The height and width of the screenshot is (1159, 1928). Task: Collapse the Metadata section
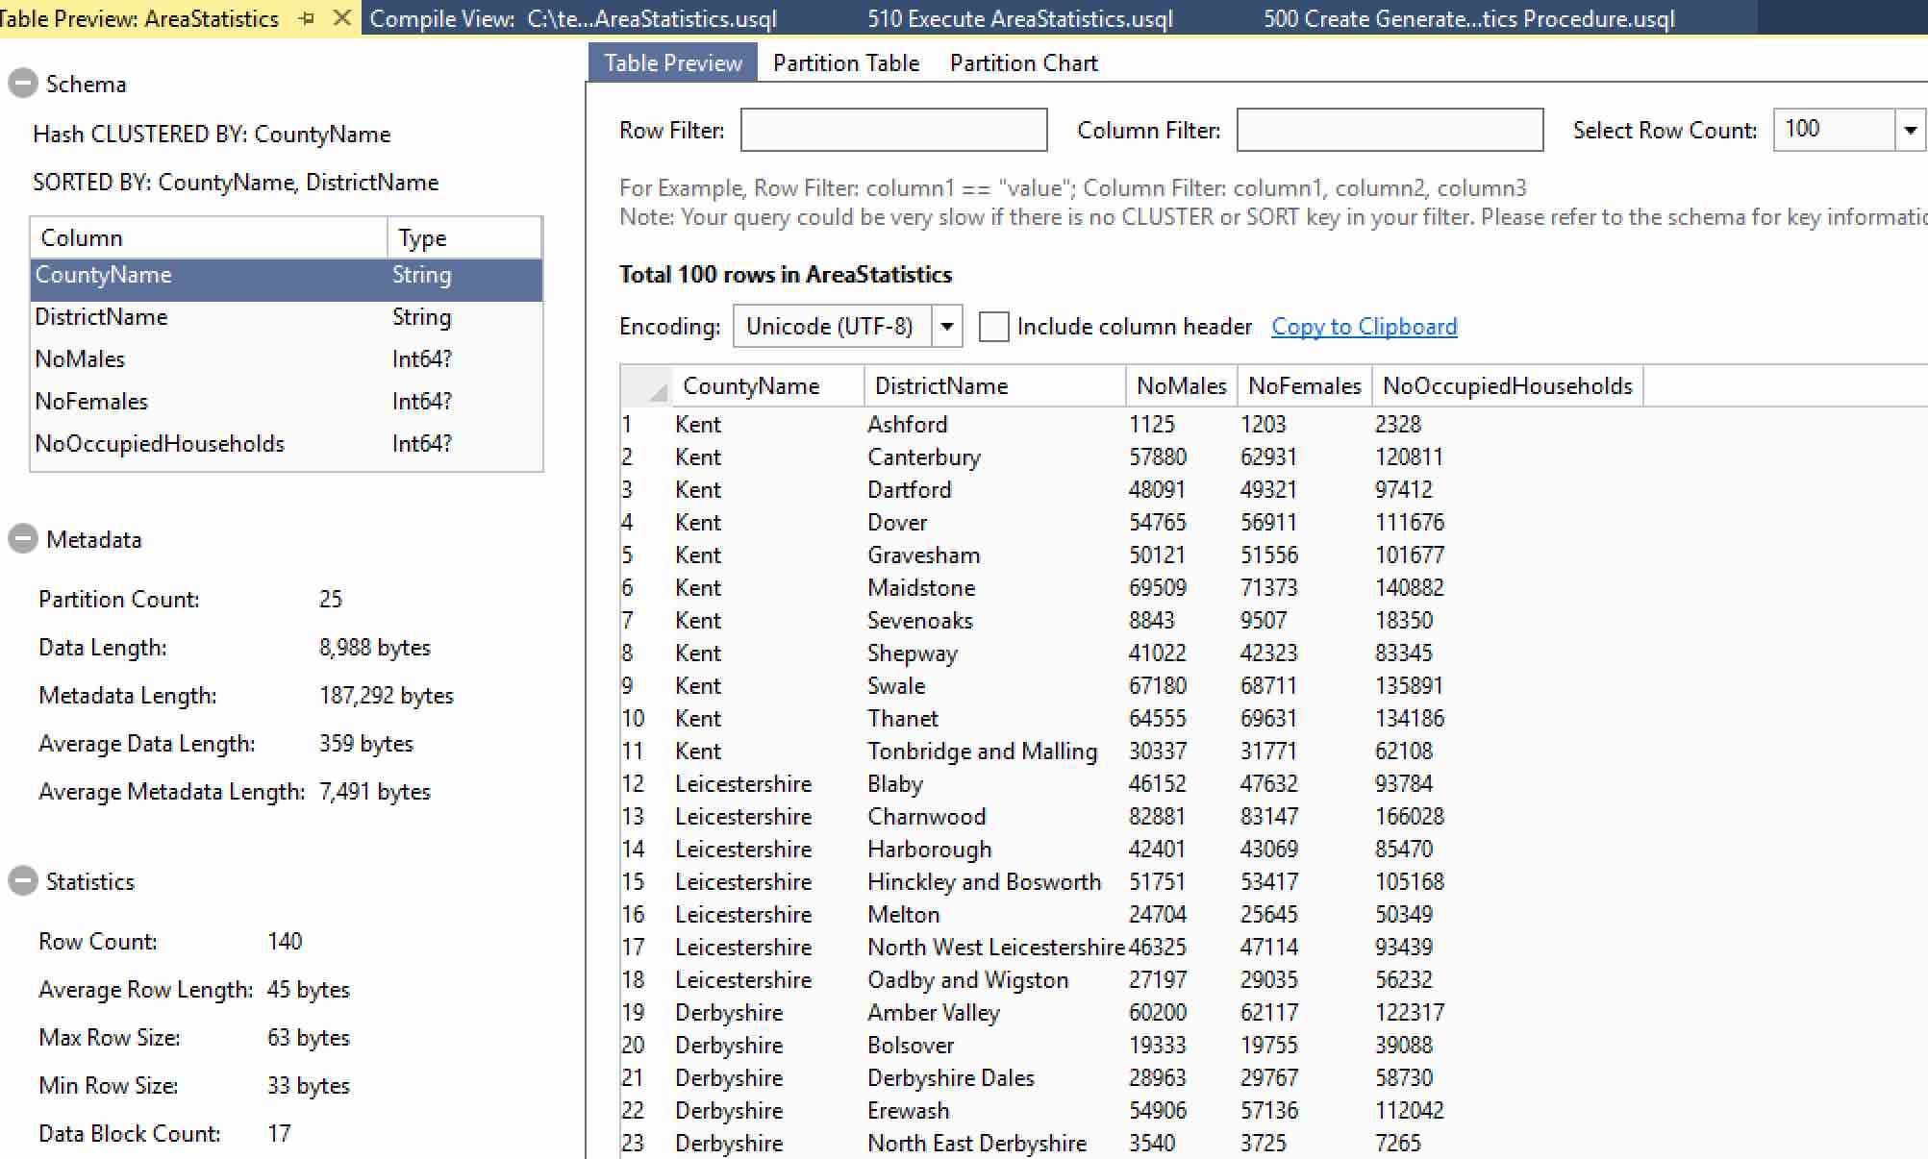pyautogui.click(x=22, y=539)
